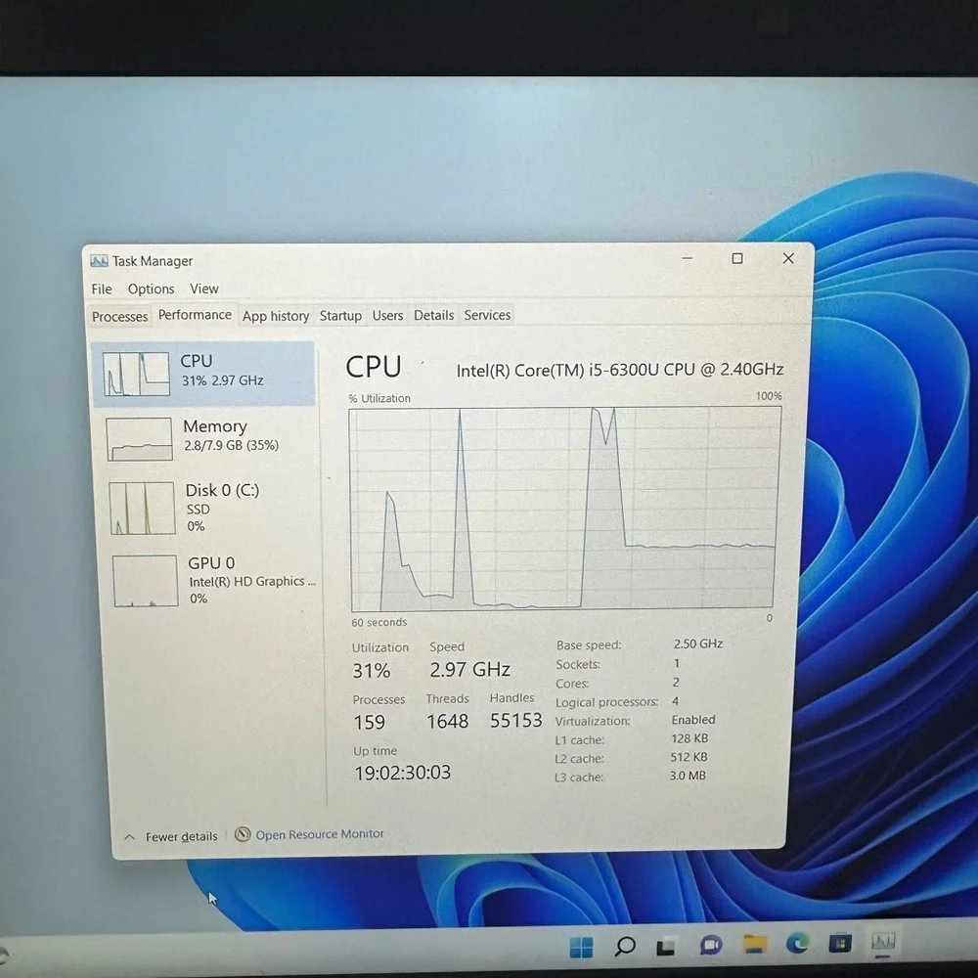Click the Base speed '2.50 GHz' value

(698, 644)
